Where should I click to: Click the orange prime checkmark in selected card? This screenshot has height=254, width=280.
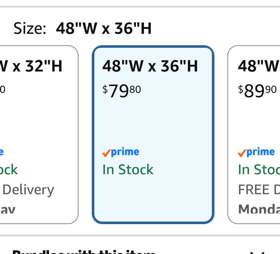tap(106, 153)
